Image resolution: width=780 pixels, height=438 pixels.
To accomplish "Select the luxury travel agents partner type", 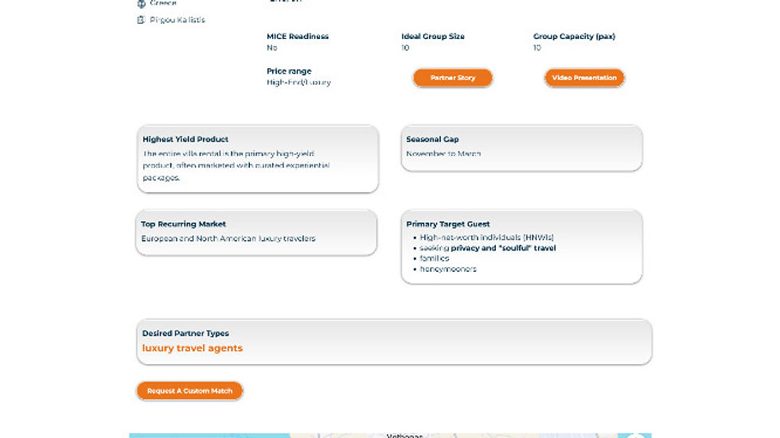I will click(193, 348).
